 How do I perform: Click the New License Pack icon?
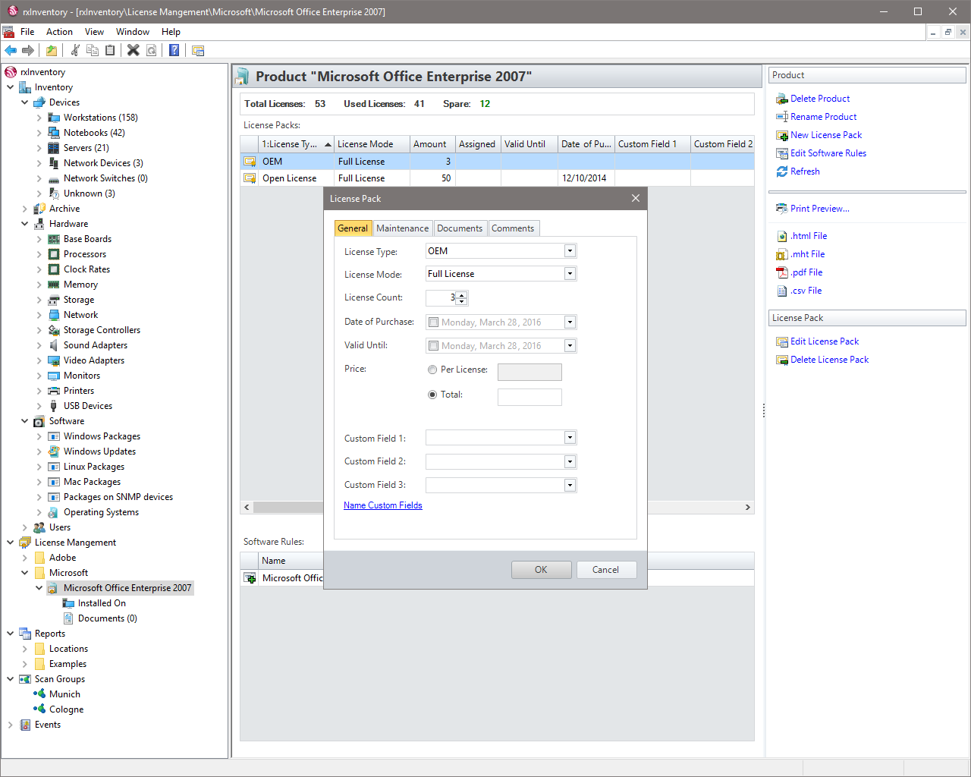coord(782,135)
